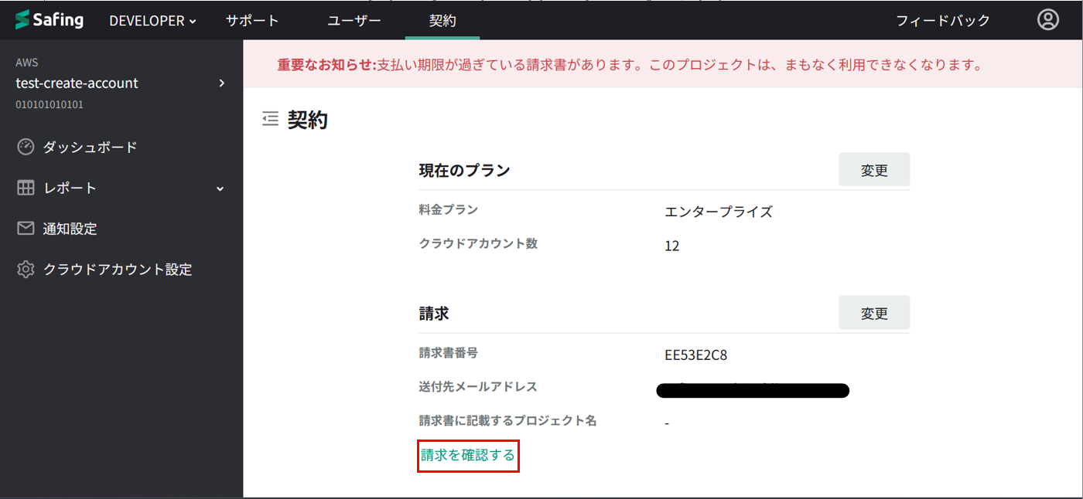The height and width of the screenshot is (499, 1083).
Task: Click 変更 button for 現在のプラン
Action: point(874,170)
